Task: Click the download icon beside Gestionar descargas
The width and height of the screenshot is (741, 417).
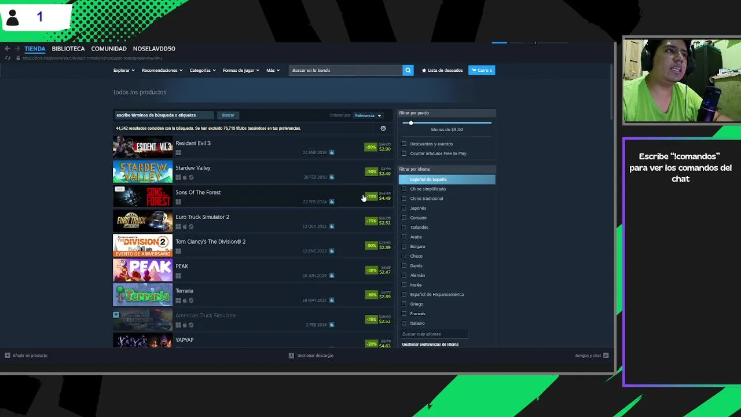Action: coord(291,356)
